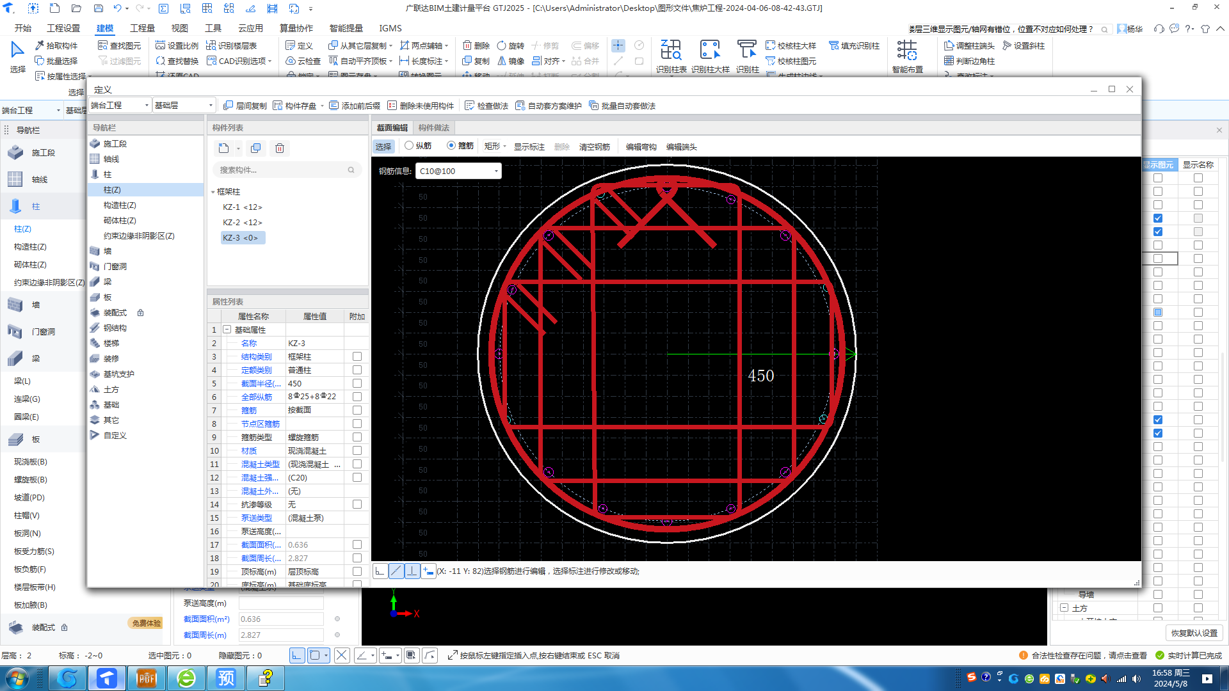The width and height of the screenshot is (1229, 691).
Task: Click 编辑端头 button
Action: (x=681, y=147)
